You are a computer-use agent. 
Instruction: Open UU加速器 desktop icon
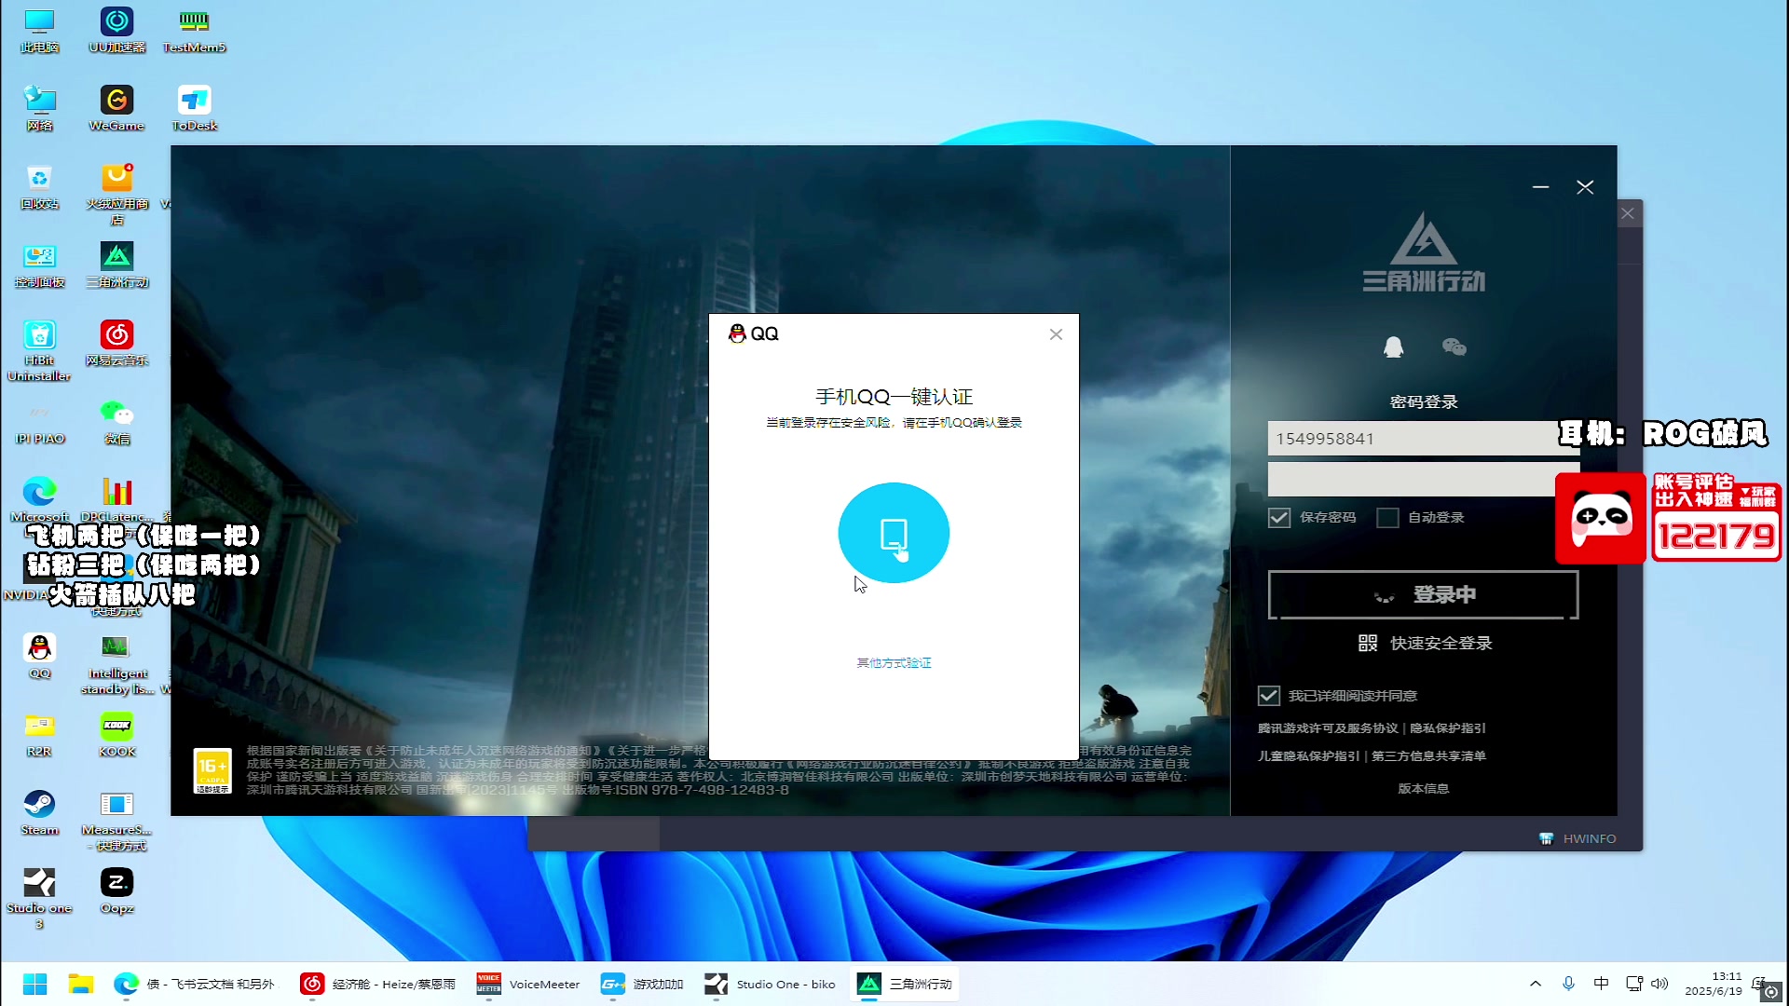pos(116,31)
